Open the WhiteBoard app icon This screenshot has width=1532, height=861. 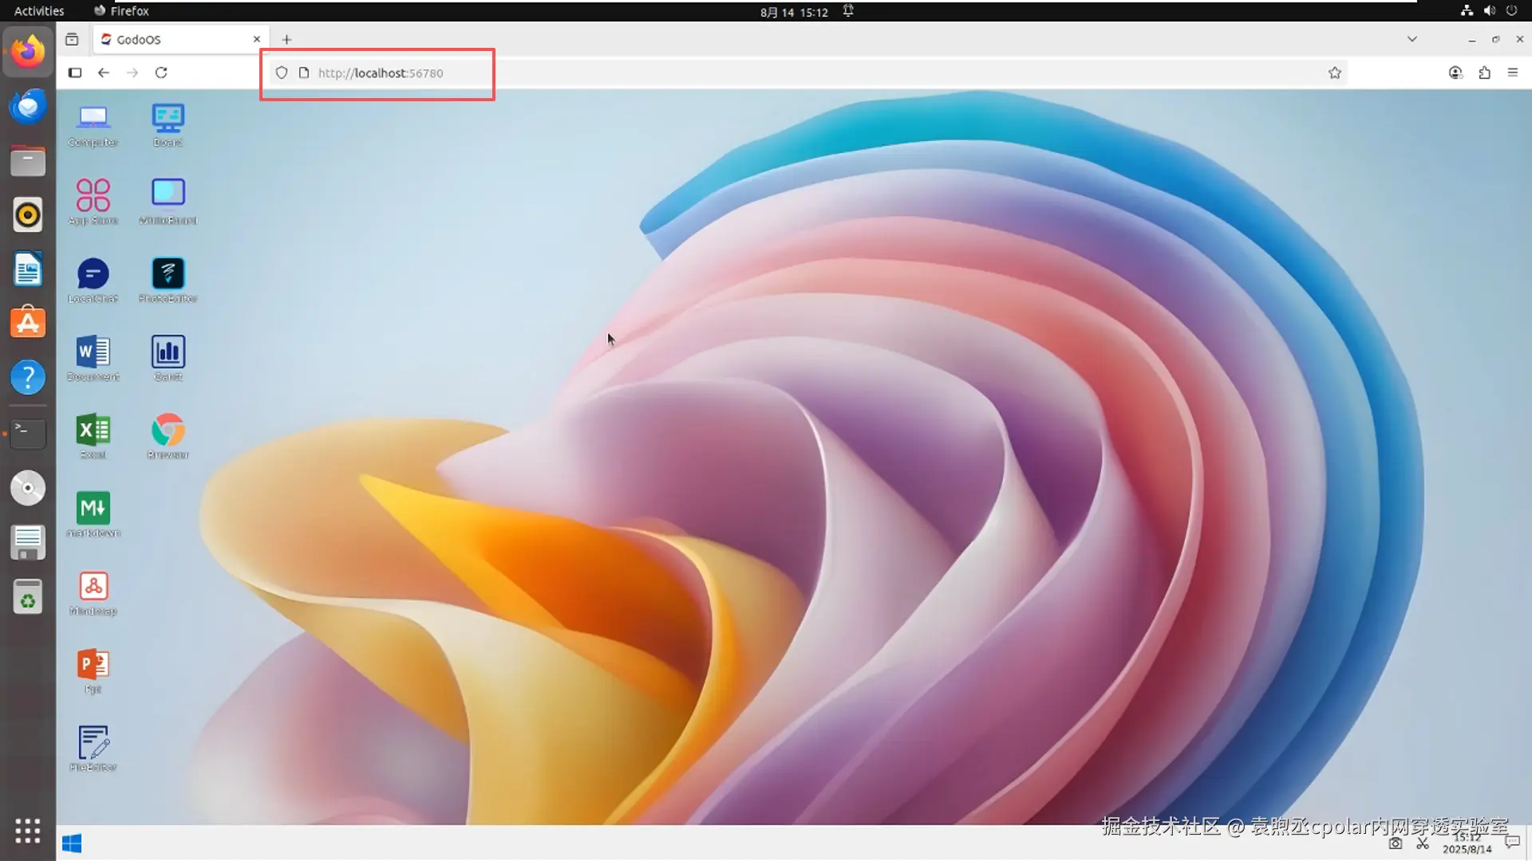tap(168, 202)
